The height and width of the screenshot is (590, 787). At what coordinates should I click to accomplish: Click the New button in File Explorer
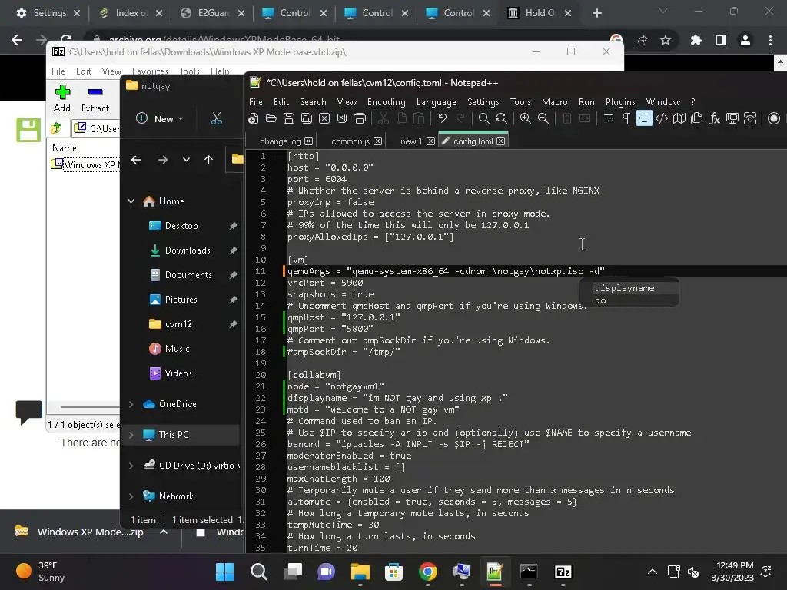[160, 119]
